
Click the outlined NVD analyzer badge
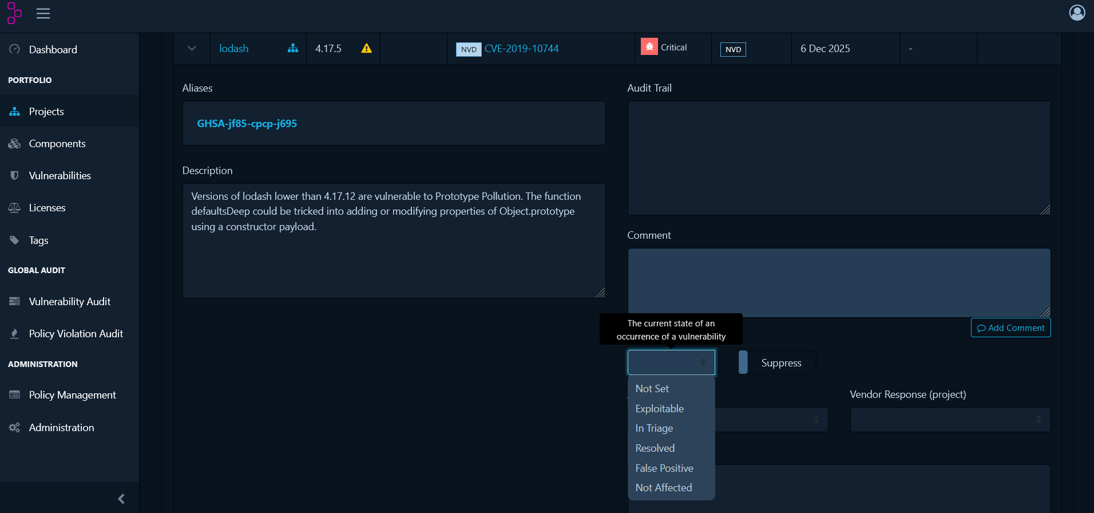(733, 49)
